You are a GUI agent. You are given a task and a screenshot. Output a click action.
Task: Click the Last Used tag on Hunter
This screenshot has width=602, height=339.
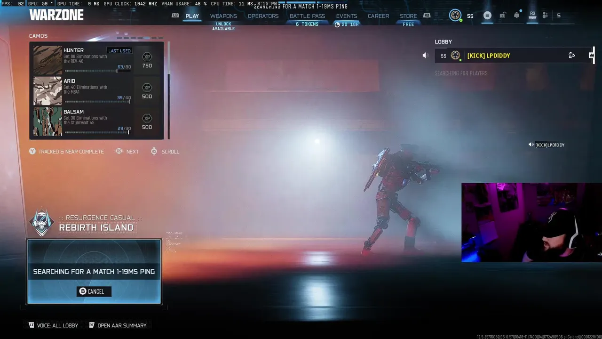[119, 51]
